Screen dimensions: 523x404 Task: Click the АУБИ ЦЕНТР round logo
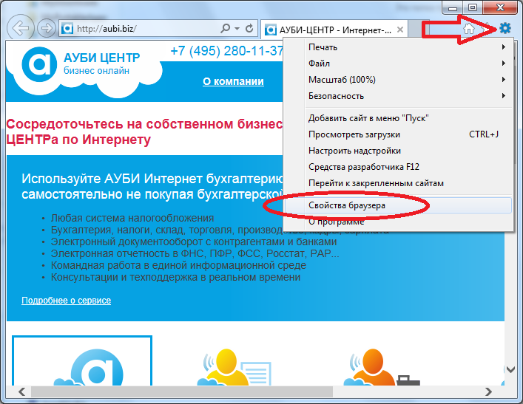[39, 64]
